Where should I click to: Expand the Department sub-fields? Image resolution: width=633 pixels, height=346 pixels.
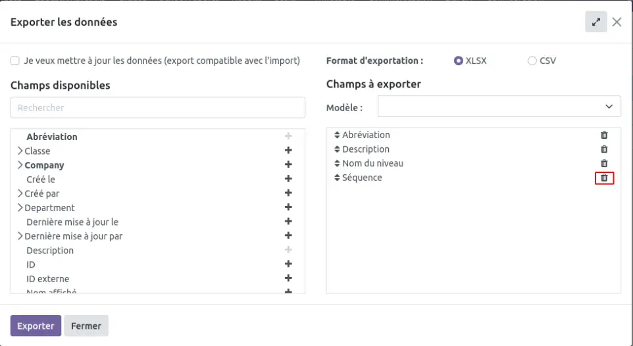20,208
